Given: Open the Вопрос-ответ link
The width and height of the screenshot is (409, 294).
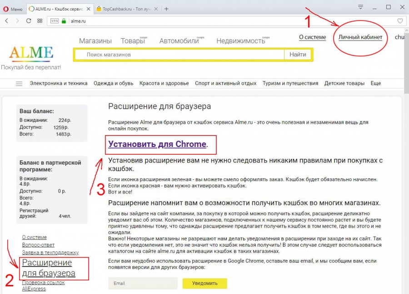Looking at the screenshot, I should click(x=38, y=245).
